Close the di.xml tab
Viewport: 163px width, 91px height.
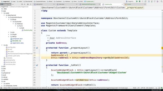(145, 4)
